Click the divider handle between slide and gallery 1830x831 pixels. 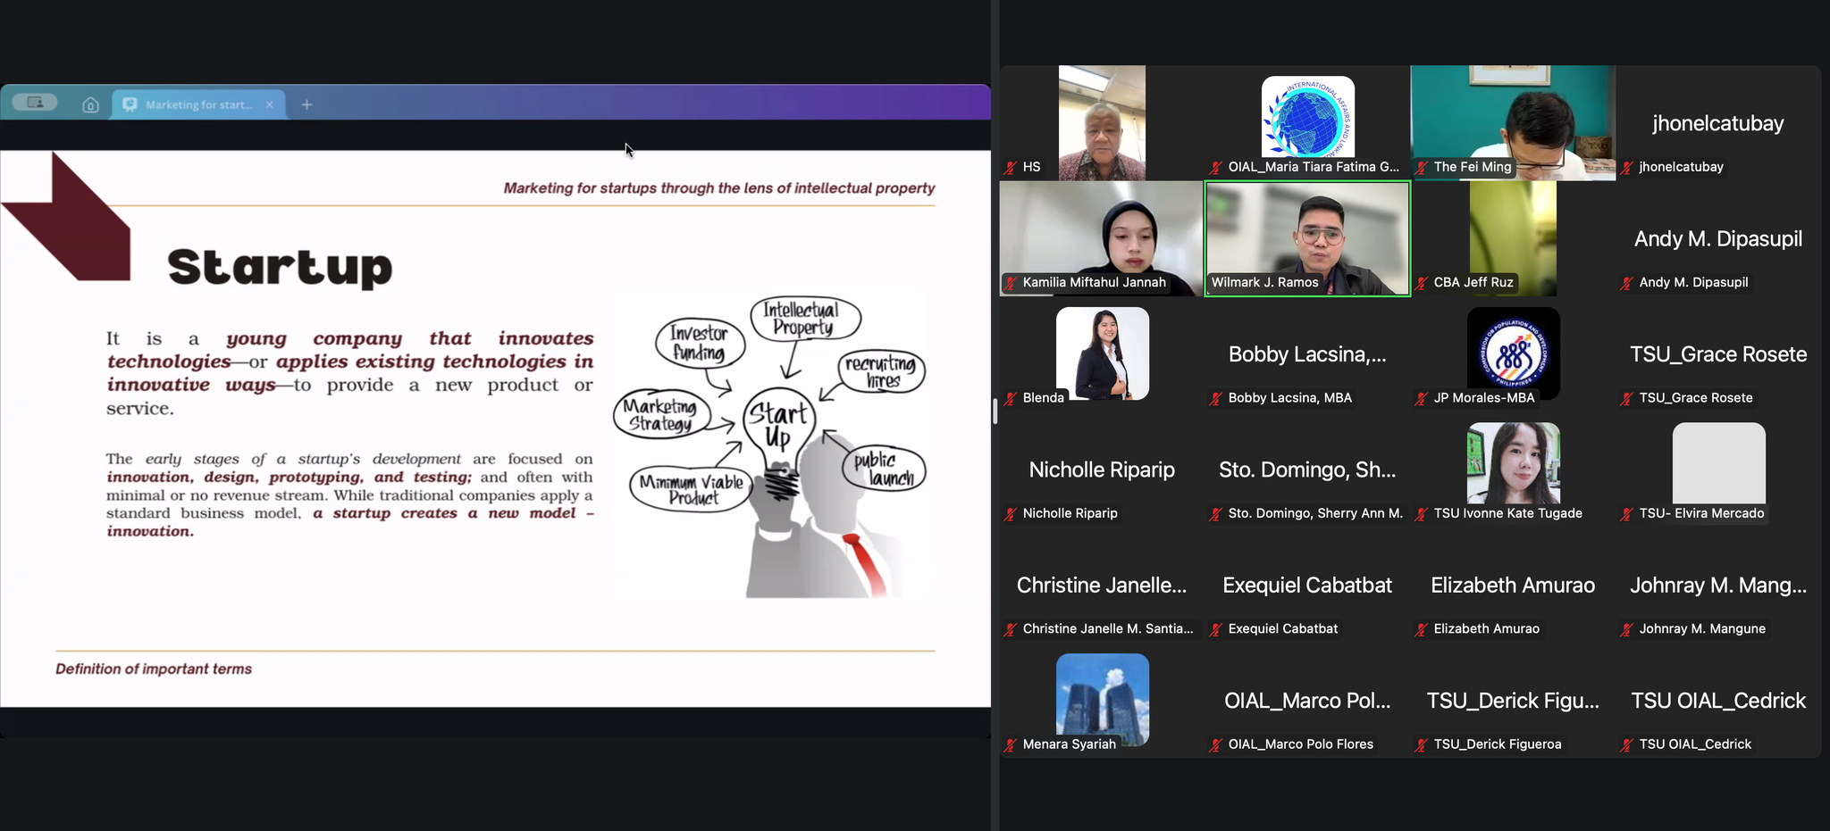point(995,411)
